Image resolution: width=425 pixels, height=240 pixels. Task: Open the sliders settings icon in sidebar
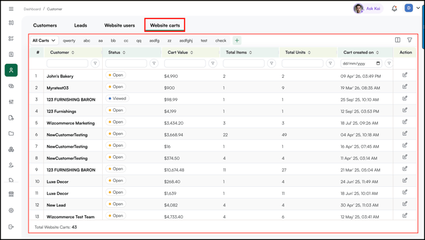pos(11,102)
